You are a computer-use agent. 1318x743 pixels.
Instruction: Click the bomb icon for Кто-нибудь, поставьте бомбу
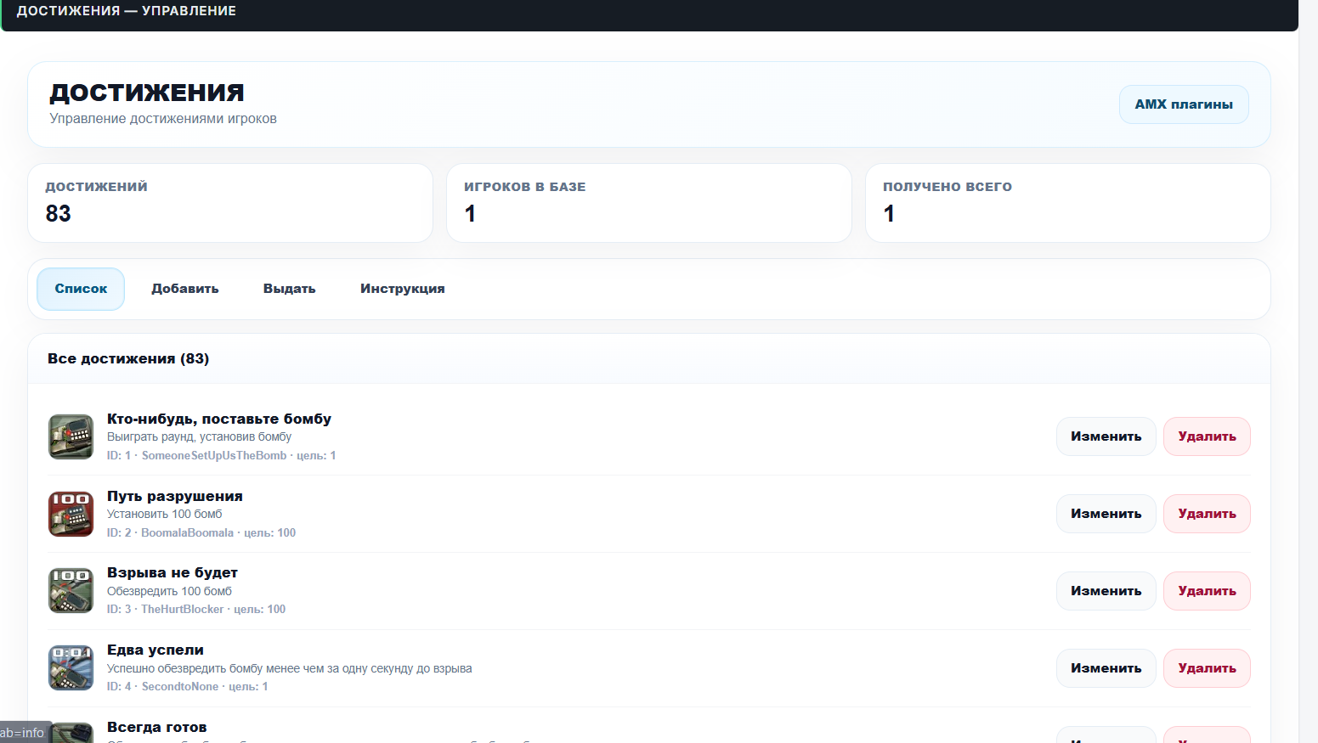tap(71, 436)
